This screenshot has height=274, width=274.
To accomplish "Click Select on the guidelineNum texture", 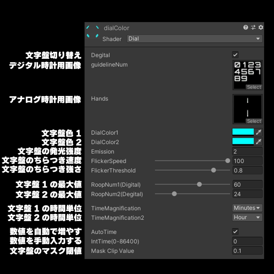I will [x=254, y=87].
